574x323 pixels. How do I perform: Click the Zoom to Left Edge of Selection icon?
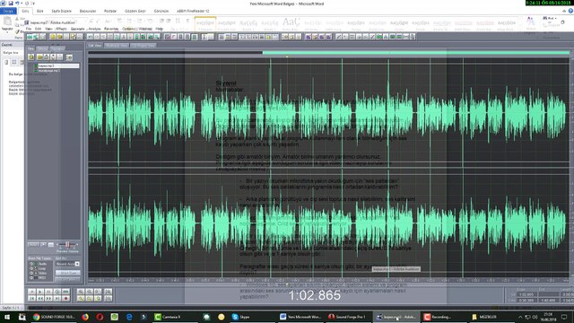89,299
